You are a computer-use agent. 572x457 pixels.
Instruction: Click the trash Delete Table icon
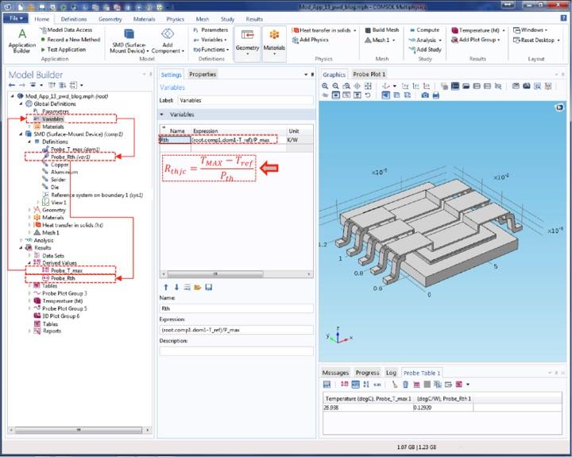click(x=406, y=385)
